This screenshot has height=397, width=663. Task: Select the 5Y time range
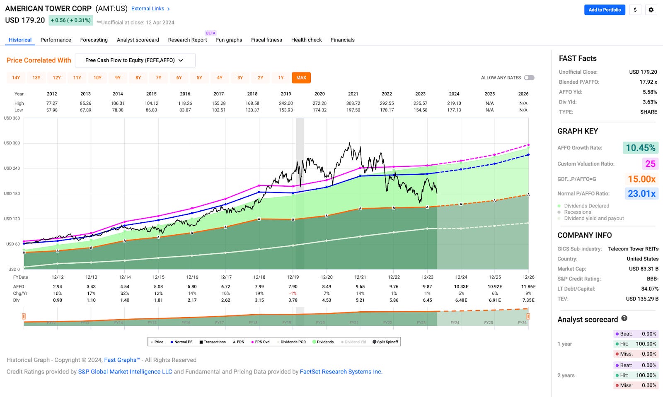[x=199, y=78]
